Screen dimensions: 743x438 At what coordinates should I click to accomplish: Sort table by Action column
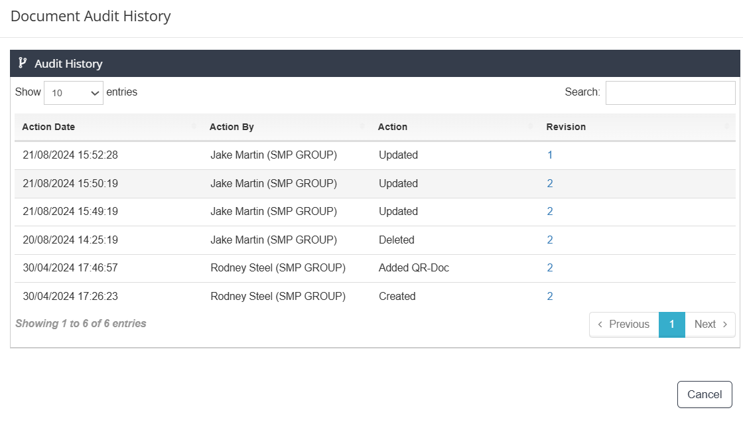point(393,127)
